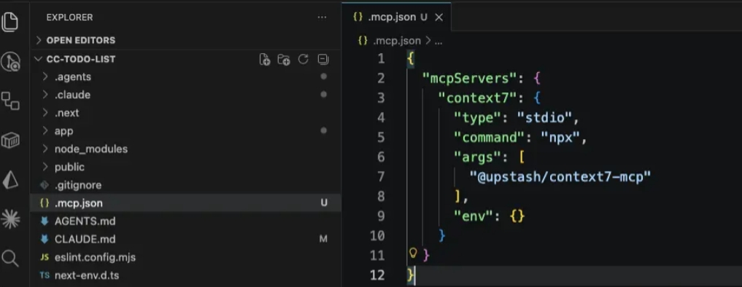Click the M status badge beside CLAUDE.md
742x287 pixels.
pyautogui.click(x=323, y=239)
